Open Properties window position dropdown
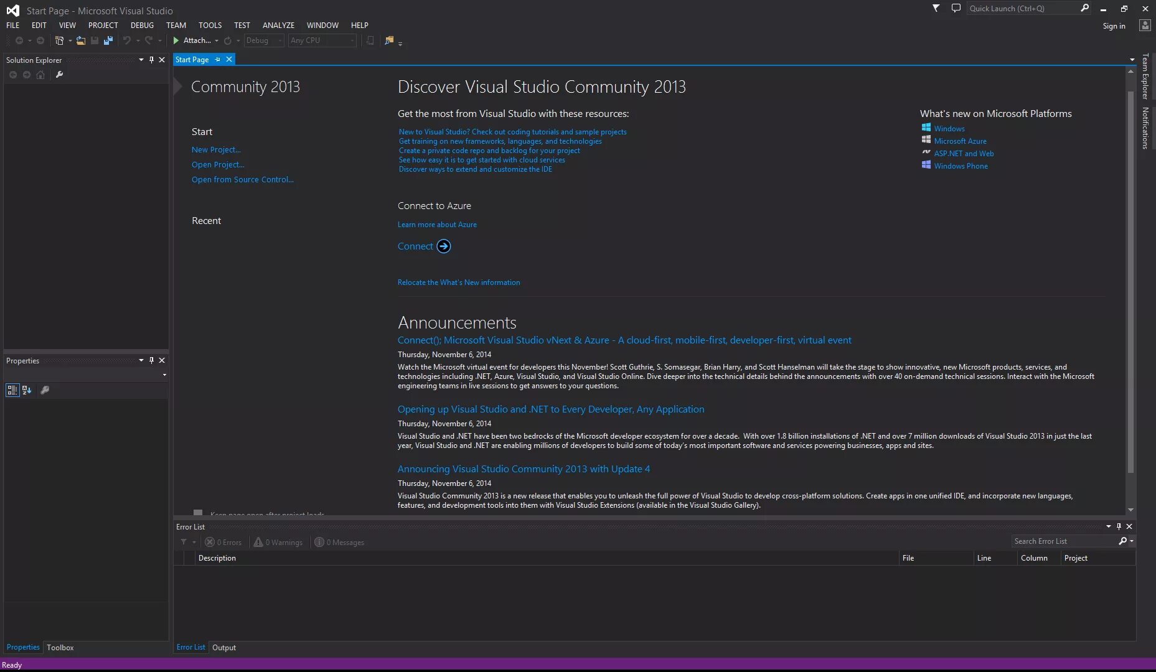Screen dimensions: 1156x672 coord(141,360)
